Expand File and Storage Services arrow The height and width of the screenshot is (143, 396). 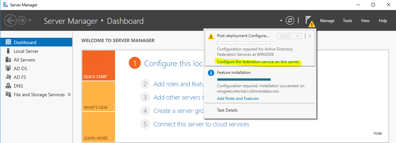tap(70, 95)
